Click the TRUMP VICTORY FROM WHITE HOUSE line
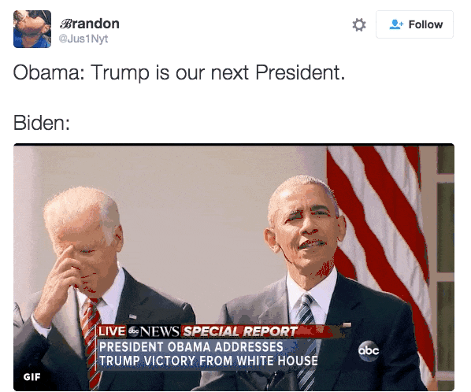The image size is (471, 392). pyautogui.click(x=209, y=361)
